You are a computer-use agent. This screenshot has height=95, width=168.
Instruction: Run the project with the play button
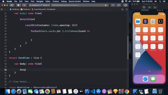point(18,5)
